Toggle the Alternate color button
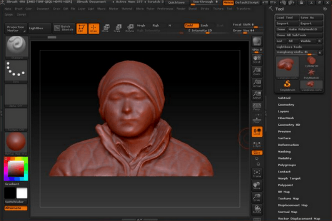 [x=16, y=208]
